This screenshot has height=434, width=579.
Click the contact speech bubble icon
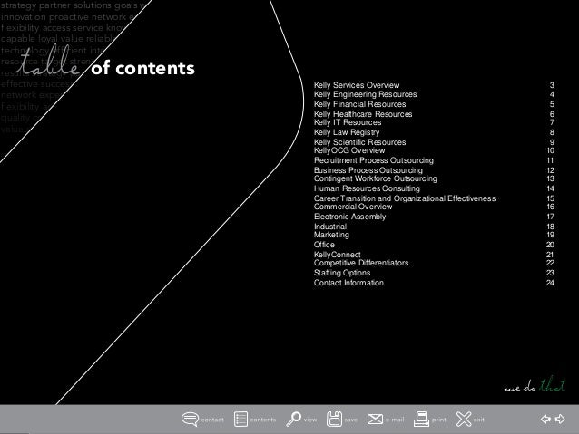coord(191,420)
